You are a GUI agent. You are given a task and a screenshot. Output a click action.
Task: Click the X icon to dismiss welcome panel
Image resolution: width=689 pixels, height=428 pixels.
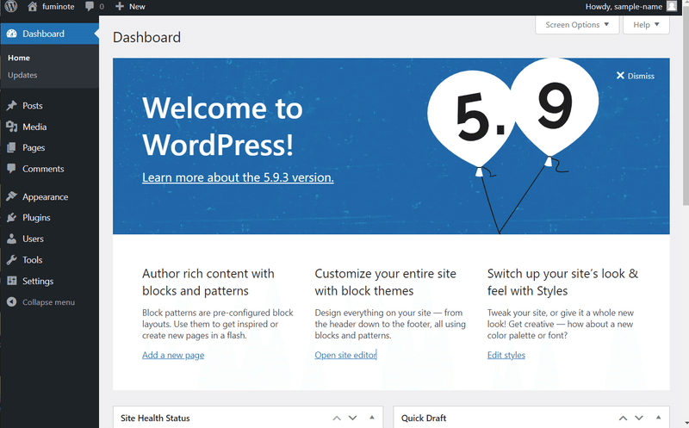pos(620,76)
